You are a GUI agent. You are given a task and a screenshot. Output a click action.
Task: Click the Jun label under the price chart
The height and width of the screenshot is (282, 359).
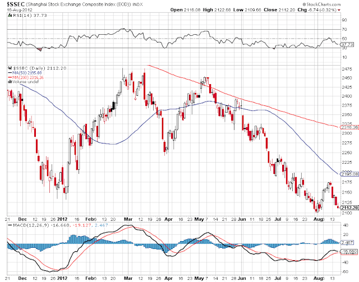coord(242,219)
